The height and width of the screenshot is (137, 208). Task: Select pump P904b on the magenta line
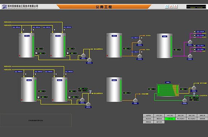coord(190,56)
